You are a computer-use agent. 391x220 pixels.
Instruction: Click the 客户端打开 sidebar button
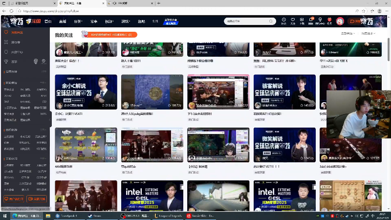pos(14,199)
